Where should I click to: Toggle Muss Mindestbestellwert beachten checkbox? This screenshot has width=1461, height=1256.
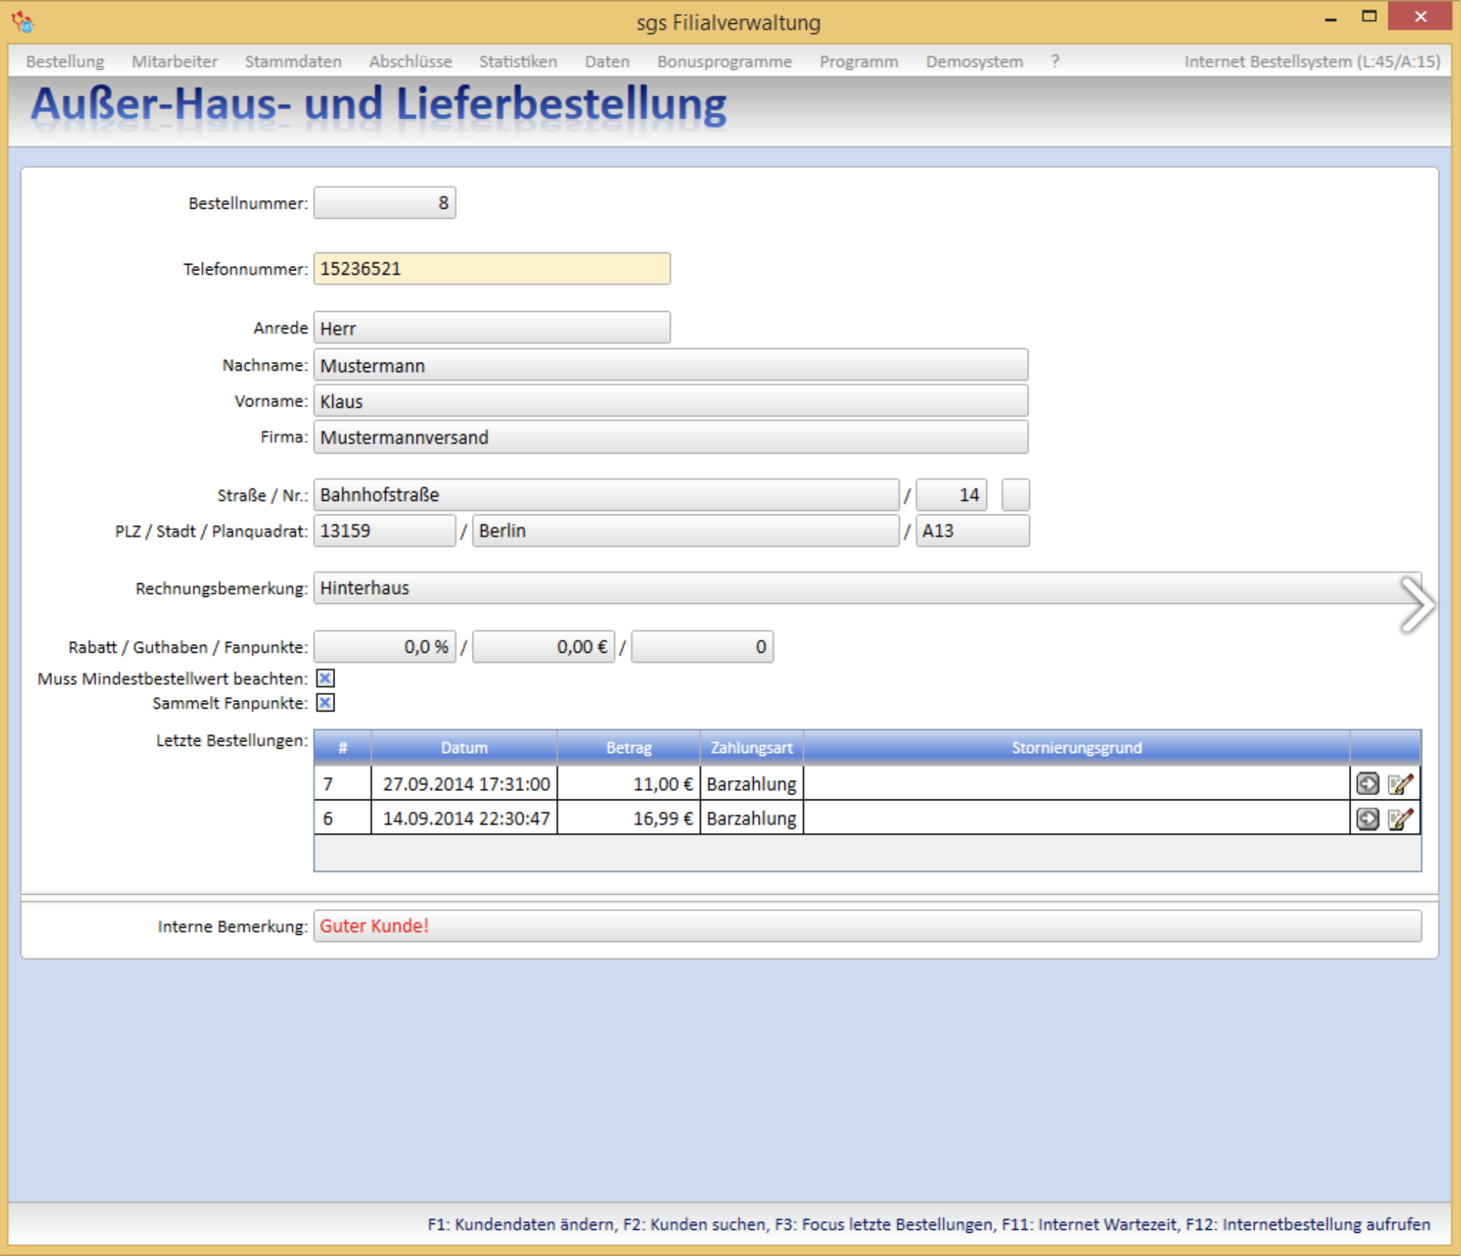pyautogui.click(x=326, y=678)
